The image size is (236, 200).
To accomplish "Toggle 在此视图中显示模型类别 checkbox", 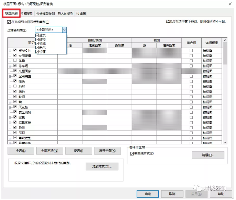I will (9, 22).
